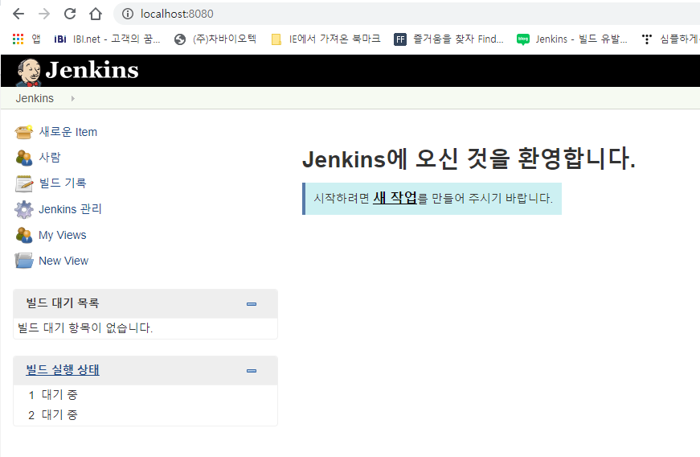Open 새로운 Item link

(x=68, y=132)
